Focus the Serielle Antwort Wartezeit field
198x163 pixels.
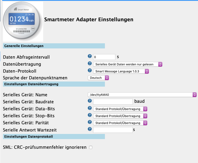tap(113, 130)
